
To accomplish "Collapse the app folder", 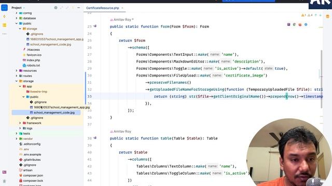I will click(x=20, y=86).
